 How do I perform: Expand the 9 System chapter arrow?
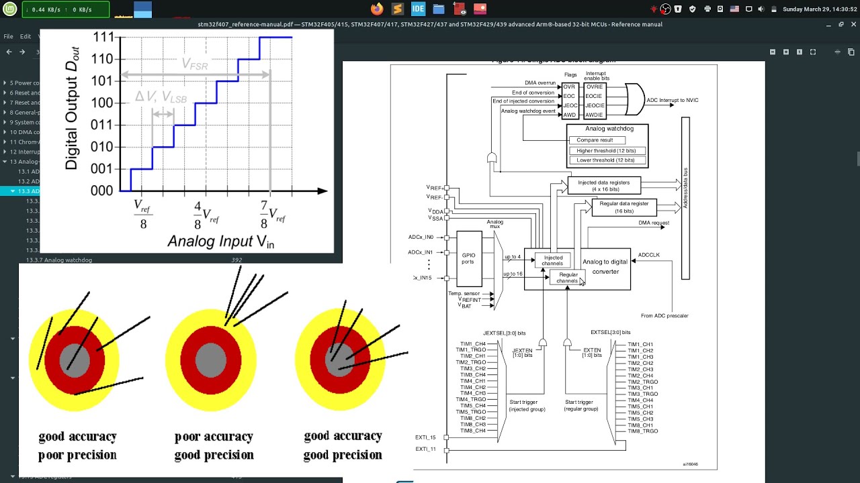click(x=5, y=122)
